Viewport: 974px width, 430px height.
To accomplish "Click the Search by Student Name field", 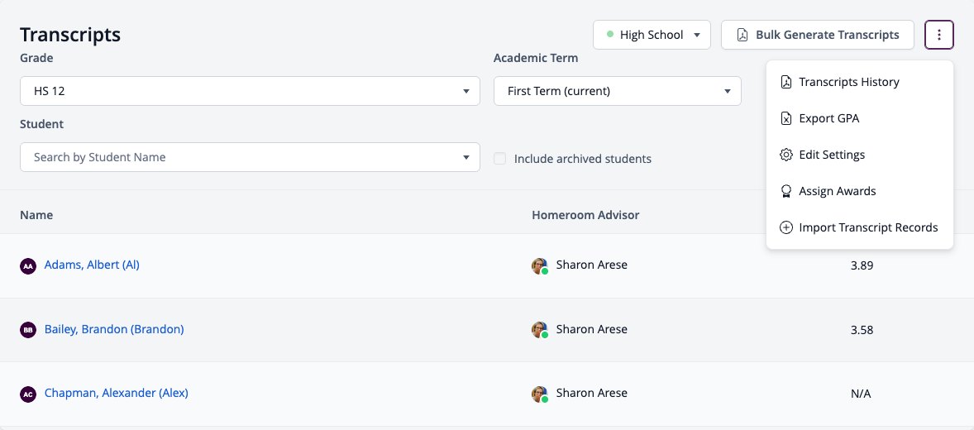I will pyautogui.click(x=250, y=157).
